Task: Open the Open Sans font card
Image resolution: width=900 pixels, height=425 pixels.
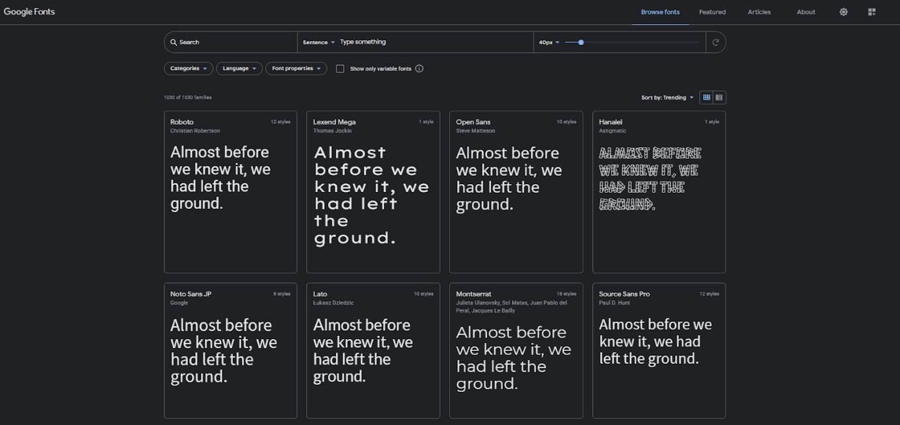Action: click(516, 192)
